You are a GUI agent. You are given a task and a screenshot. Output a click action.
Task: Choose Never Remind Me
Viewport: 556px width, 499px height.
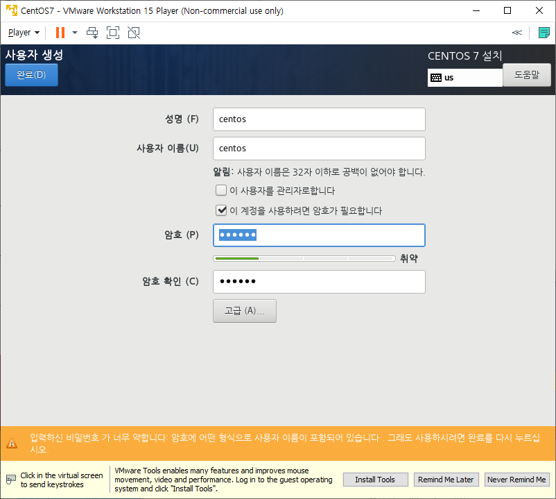[x=517, y=480]
